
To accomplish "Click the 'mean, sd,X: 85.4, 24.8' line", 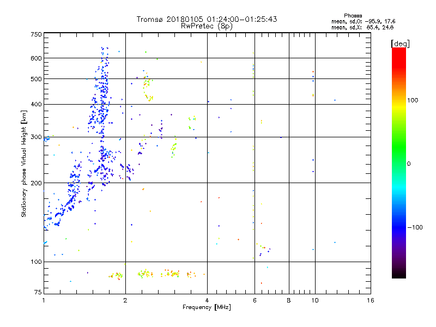I will [x=362, y=27].
